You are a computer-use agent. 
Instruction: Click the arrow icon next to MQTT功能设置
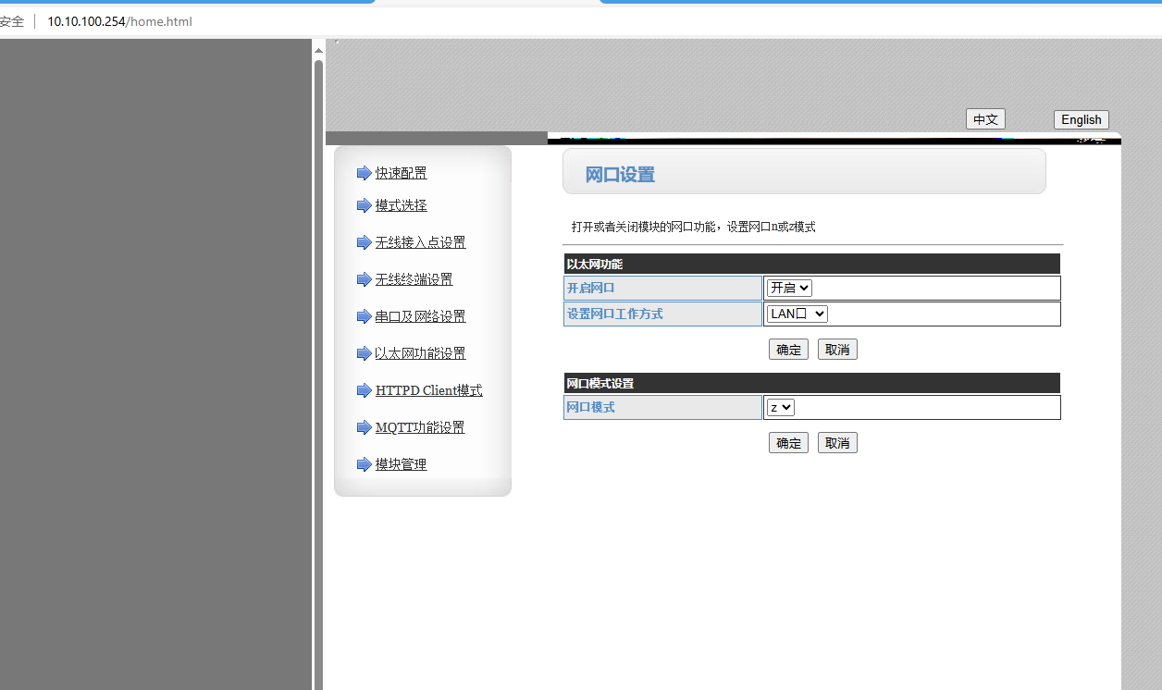[x=364, y=427]
